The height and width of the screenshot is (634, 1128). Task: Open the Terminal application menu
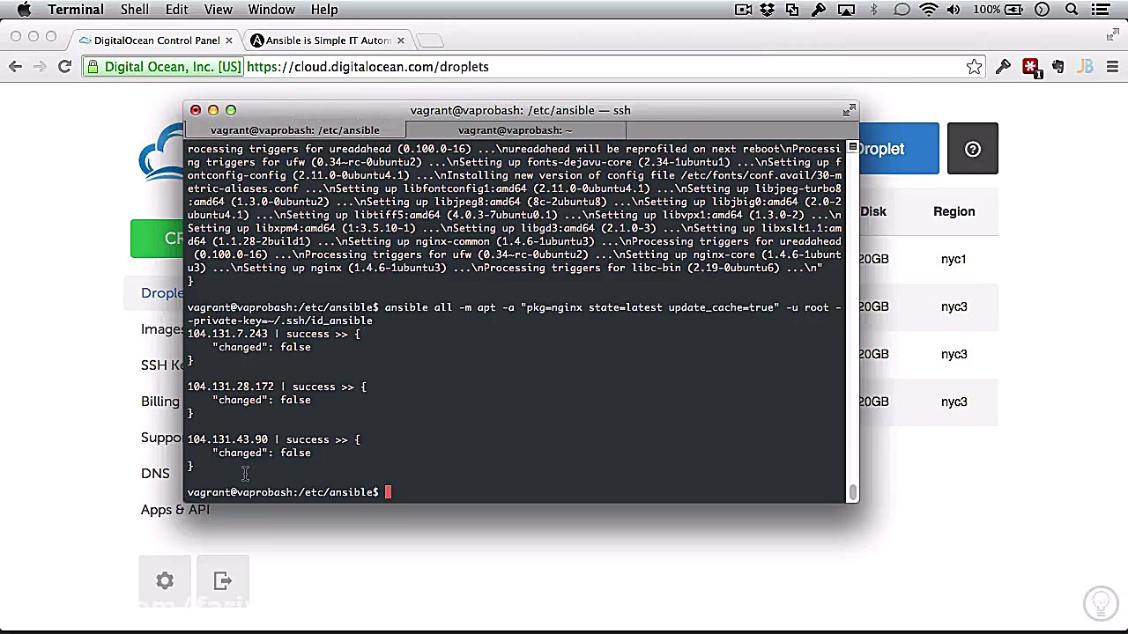click(x=76, y=10)
